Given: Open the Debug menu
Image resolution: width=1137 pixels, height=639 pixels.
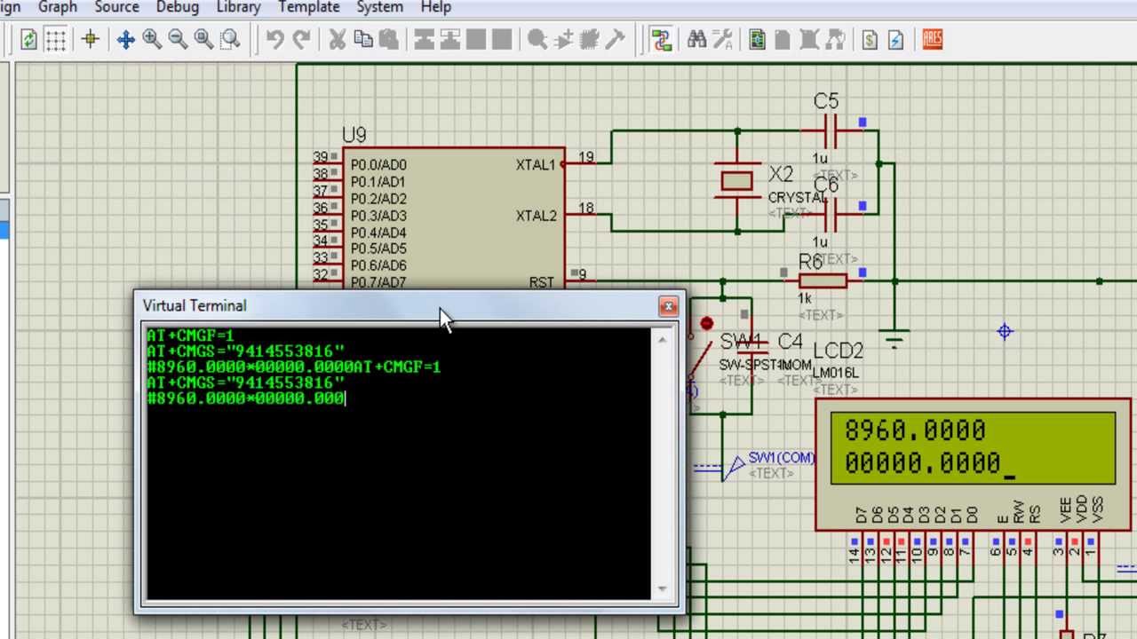Looking at the screenshot, I should [x=178, y=7].
